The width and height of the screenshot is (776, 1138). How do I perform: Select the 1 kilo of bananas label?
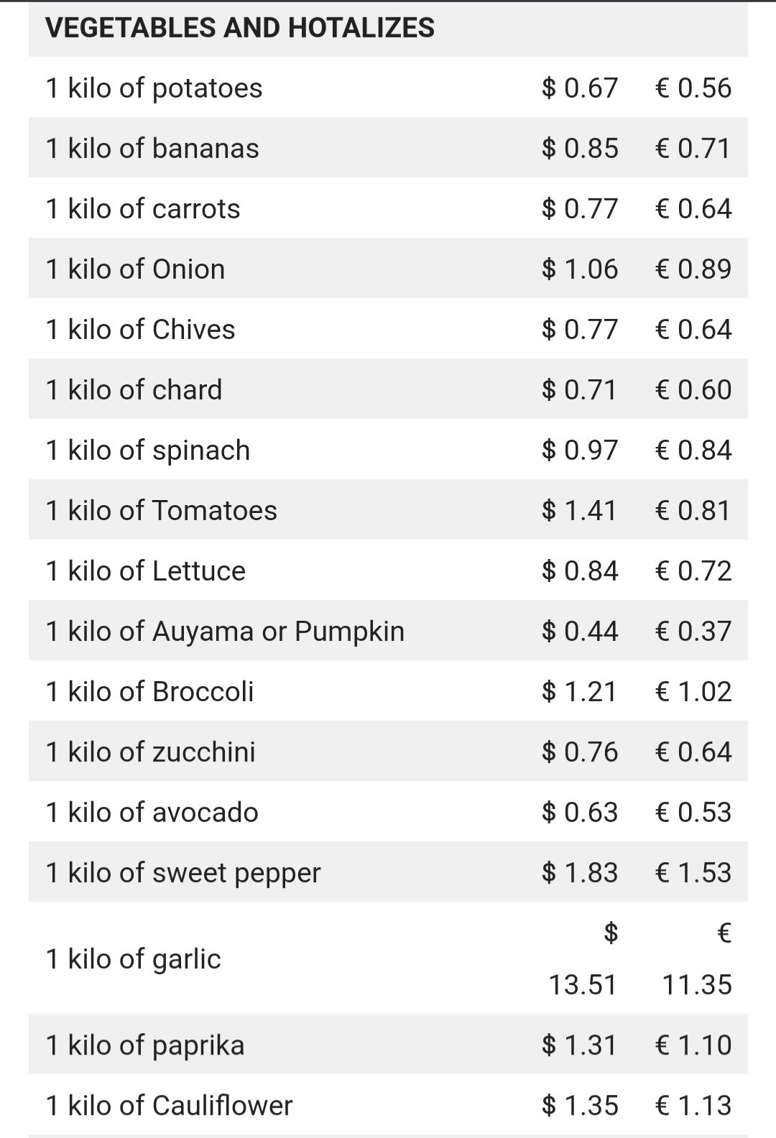[152, 148]
